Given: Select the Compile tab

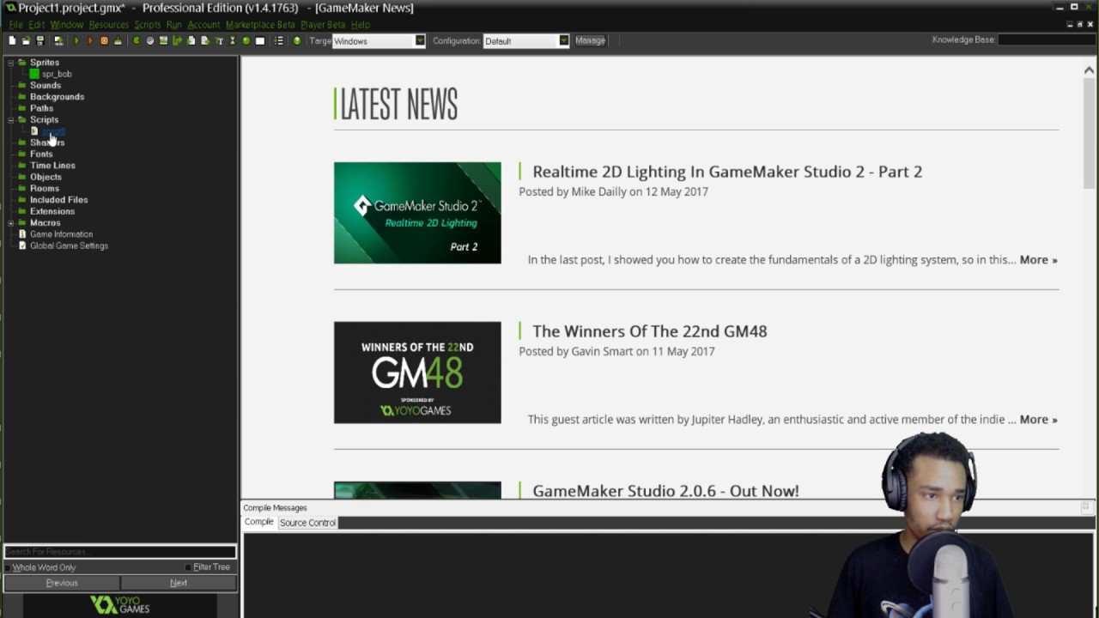Looking at the screenshot, I should (x=258, y=522).
